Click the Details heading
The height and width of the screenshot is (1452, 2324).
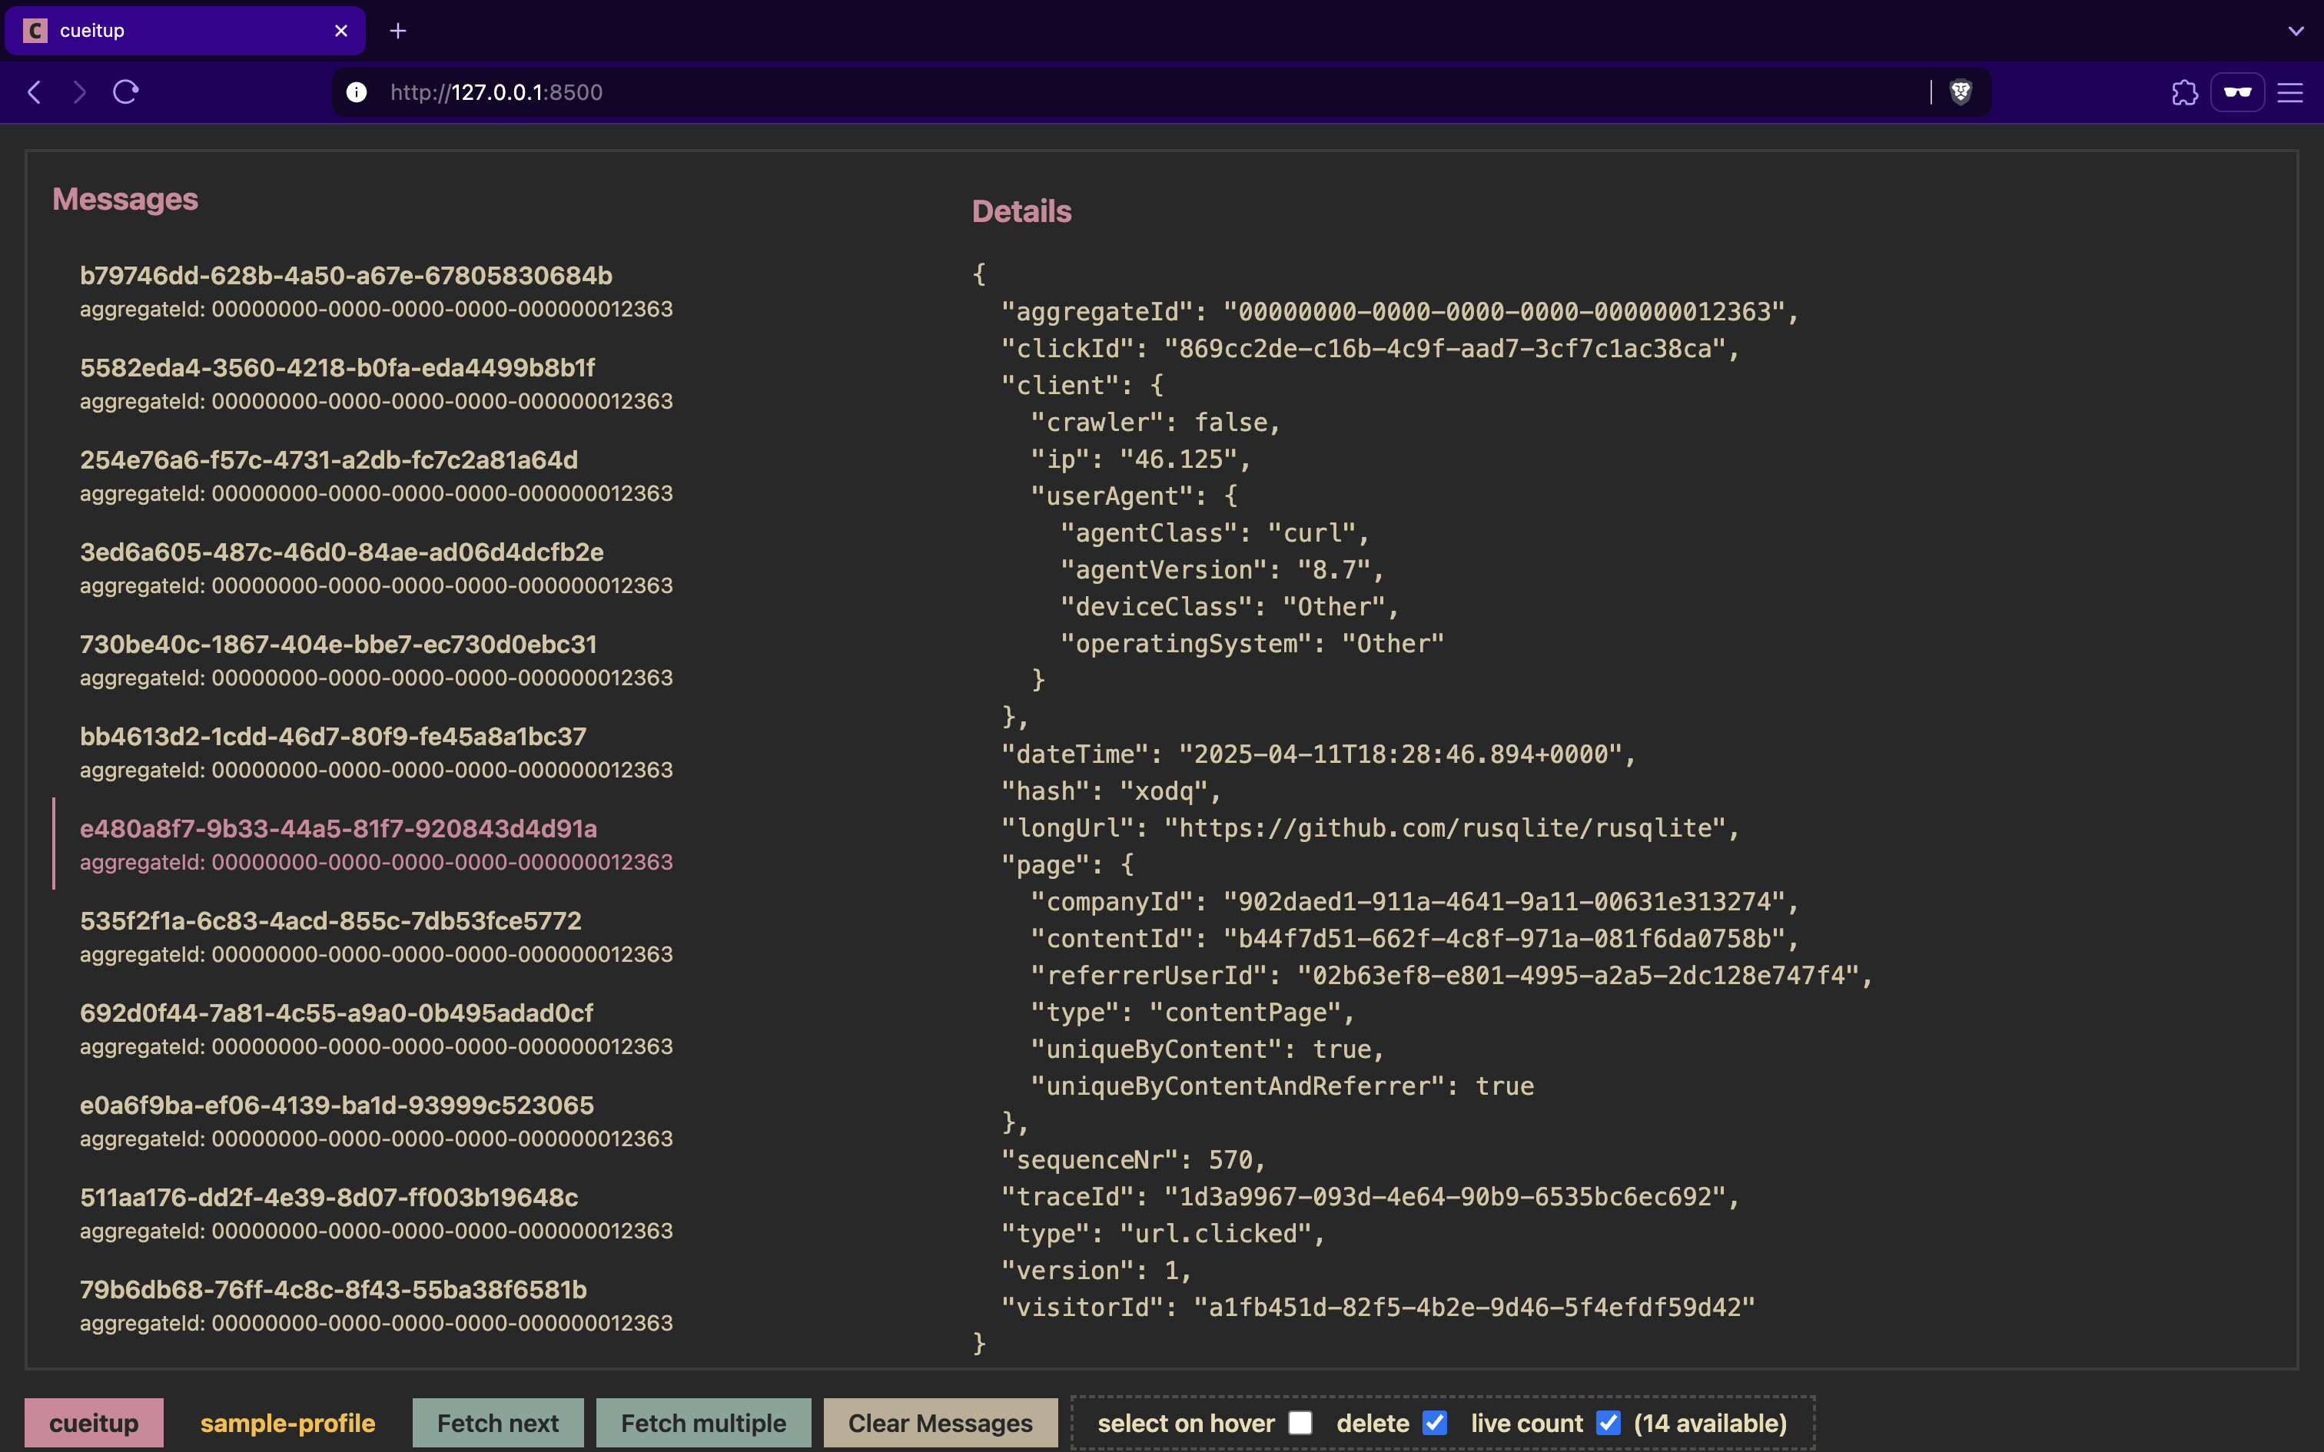click(x=1022, y=211)
